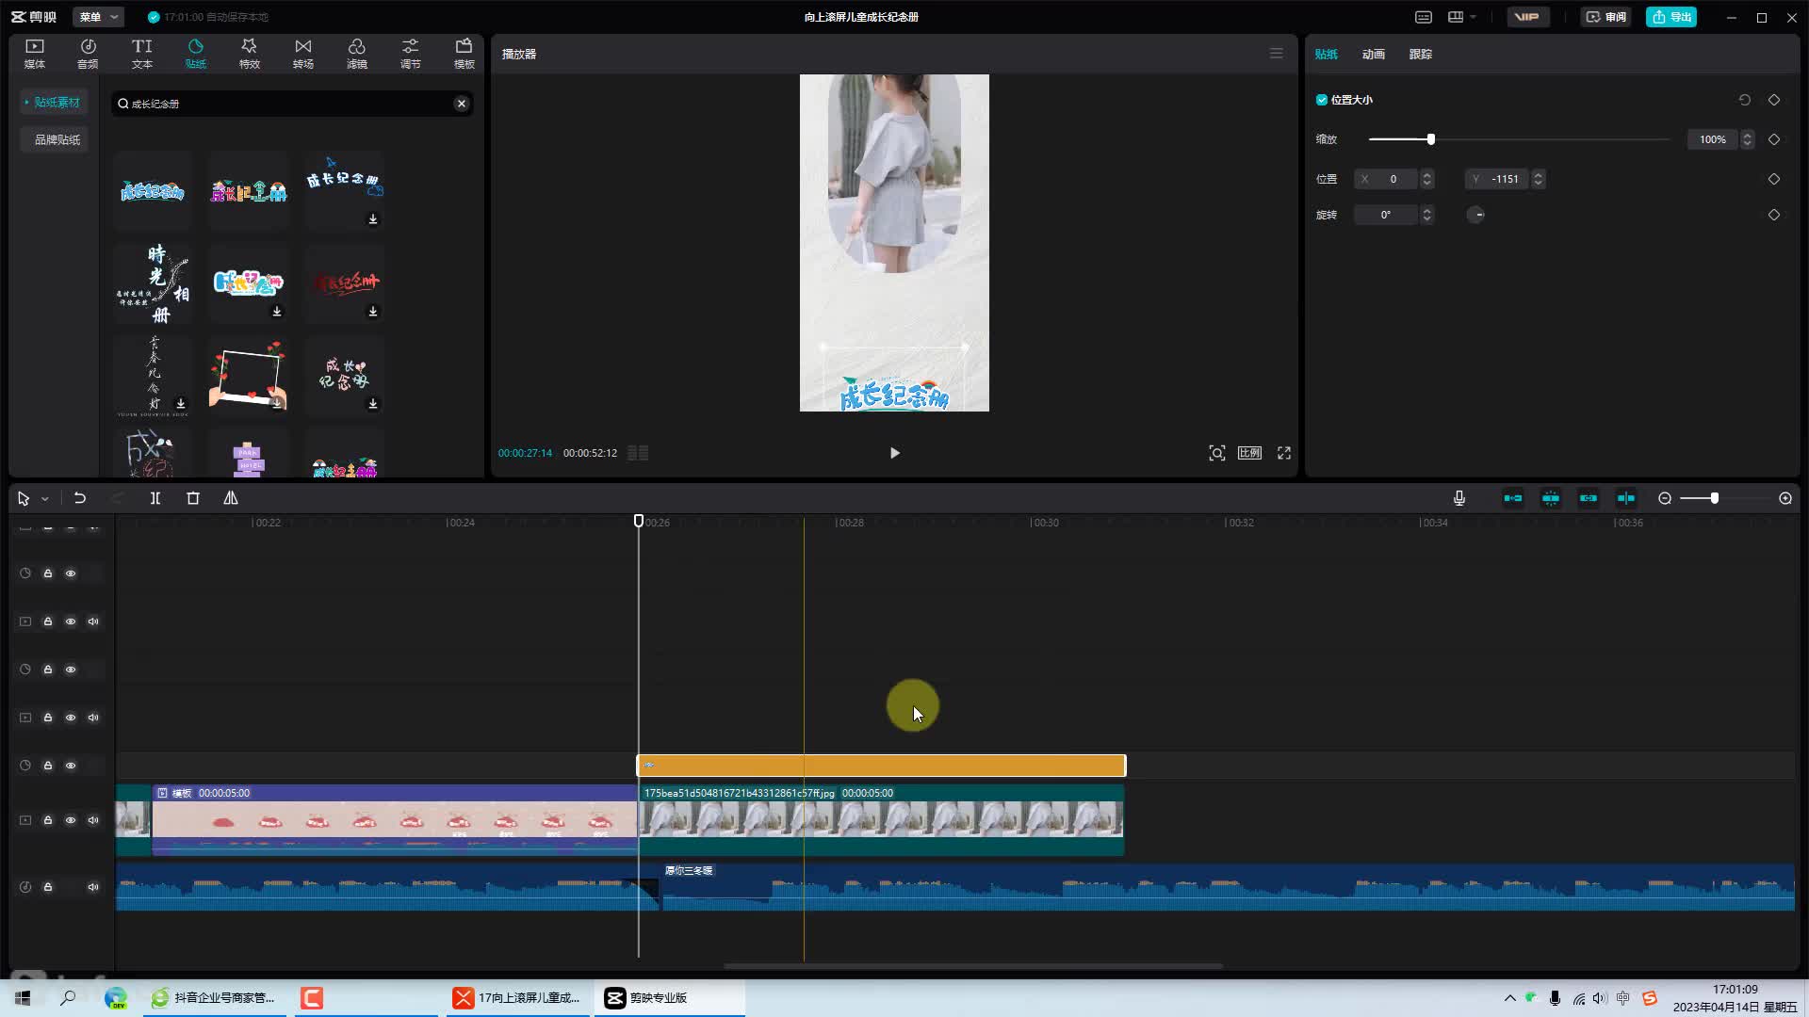Viewport: 1809px width, 1017px height.
Task: Open the layout dropdown in title bar
Action: pyautogui.click(x=1462, y=17)
